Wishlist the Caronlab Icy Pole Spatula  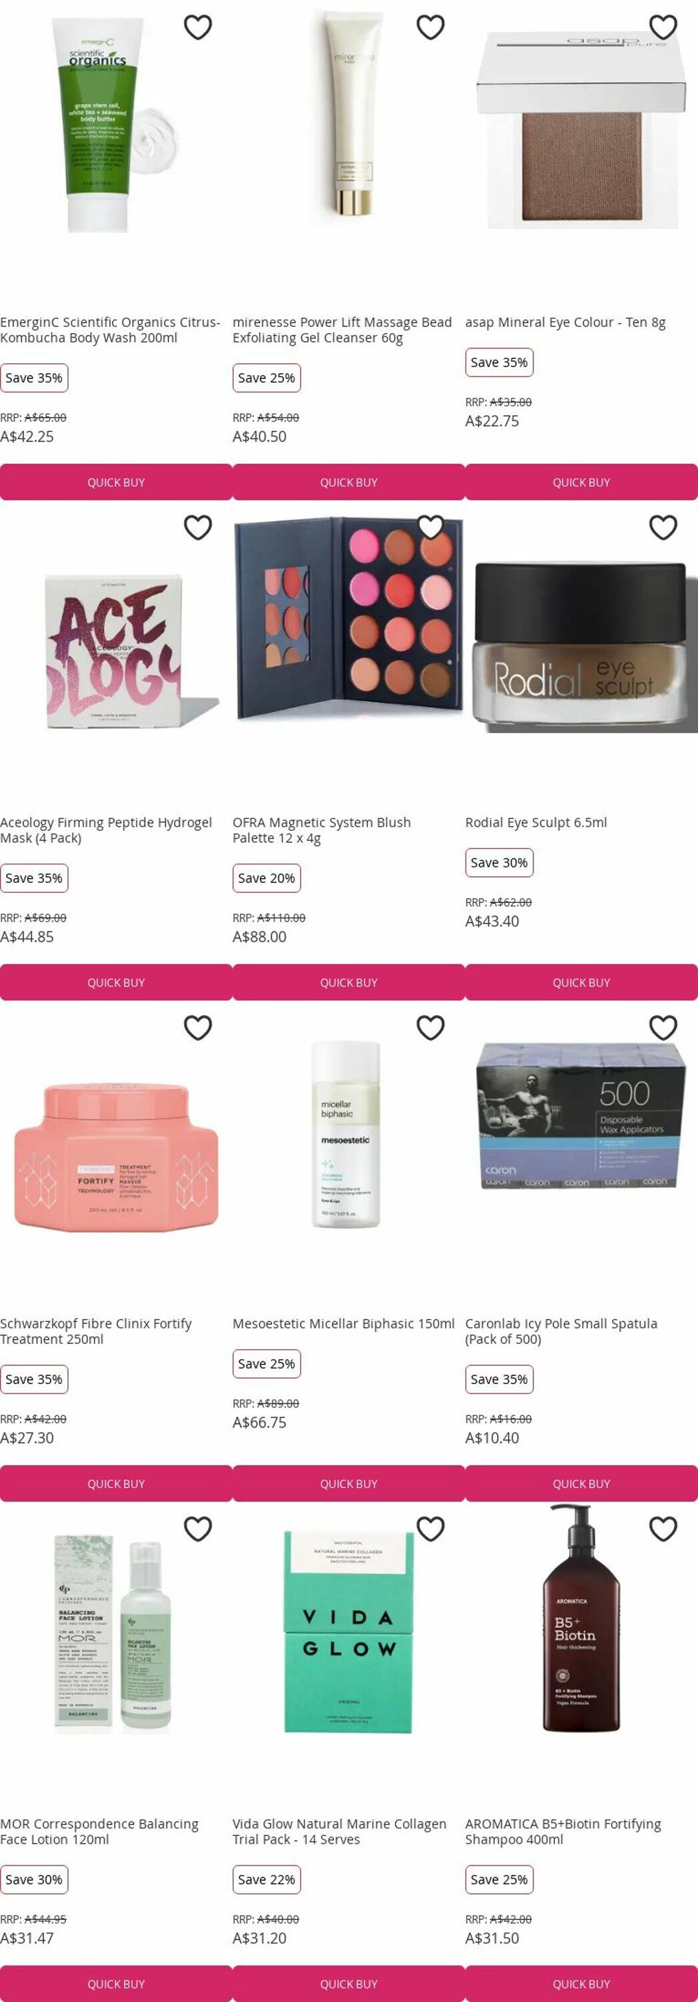663,1028
